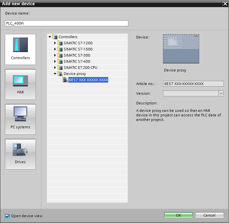Click the Cancel button
Screen dimensions: 229x223
209,215
